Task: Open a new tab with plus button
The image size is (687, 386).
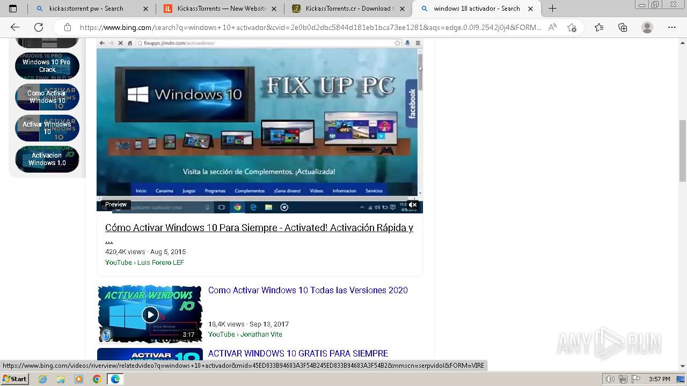Action: [552, 9]
